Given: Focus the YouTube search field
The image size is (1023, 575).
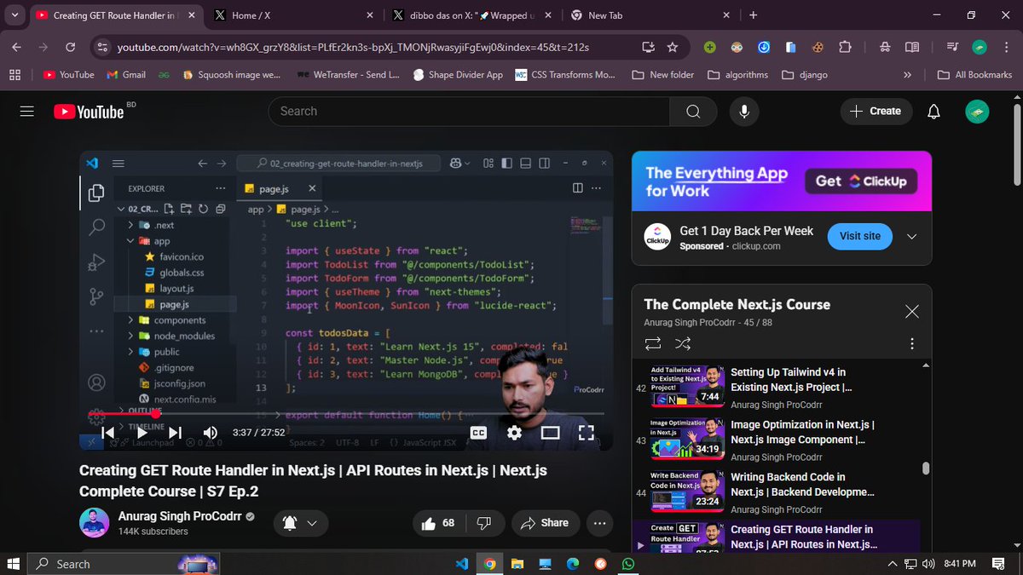Looking at the screenshot, I should pos(469,112).
